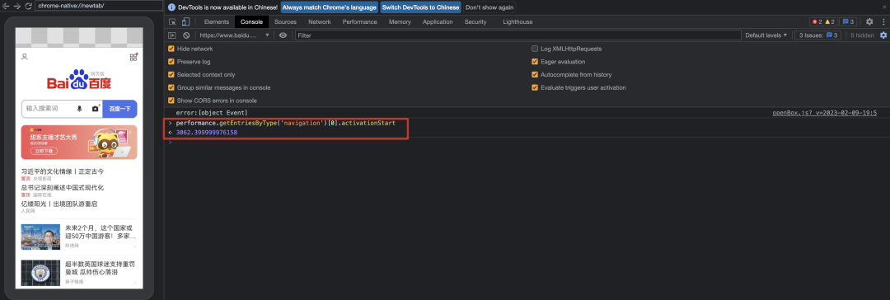Click Switch DevTools to Chinese button
Screen dimensions: 890x300
(x=420, y=7)
